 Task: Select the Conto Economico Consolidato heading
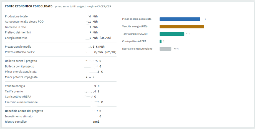coord(29,6)
